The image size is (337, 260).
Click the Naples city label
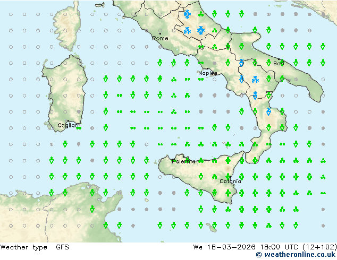point(208,73)
